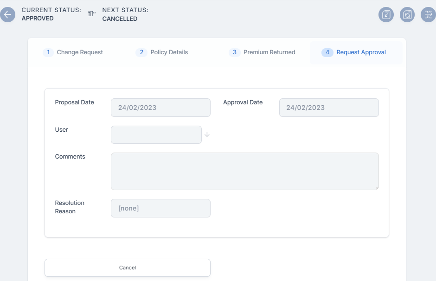Expand the Resolution Reason dropdown
This screenshot has width=436, height=281.
[160, 208]
